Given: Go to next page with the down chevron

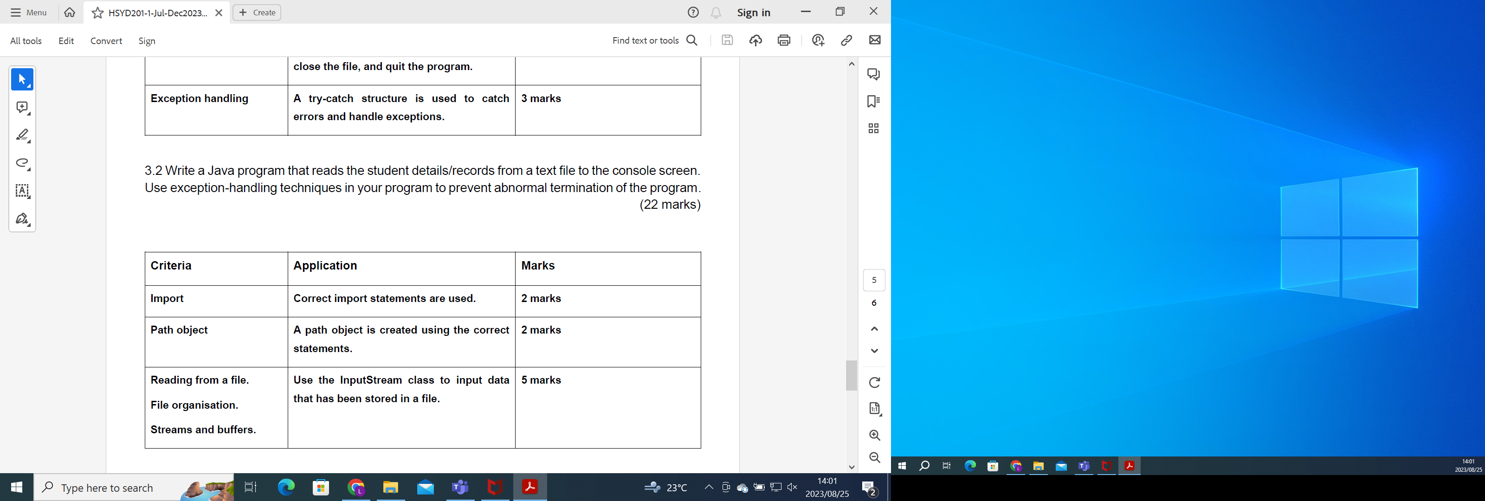Looking at the screenshot, I should pos(874,351).
